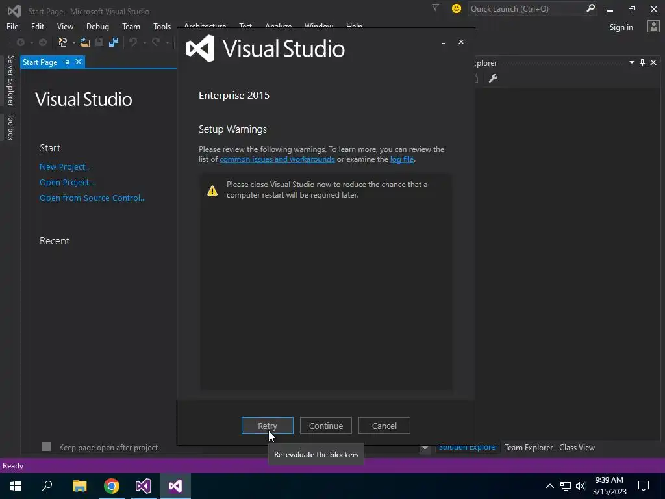Viewport: 665px width, 499px height.
Task: Click Open from Source Control... link
Action: 92,198
